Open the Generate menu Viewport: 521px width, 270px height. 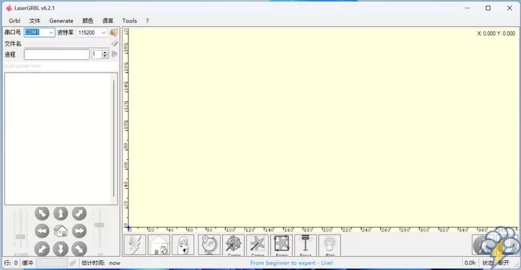coord(61,20)
